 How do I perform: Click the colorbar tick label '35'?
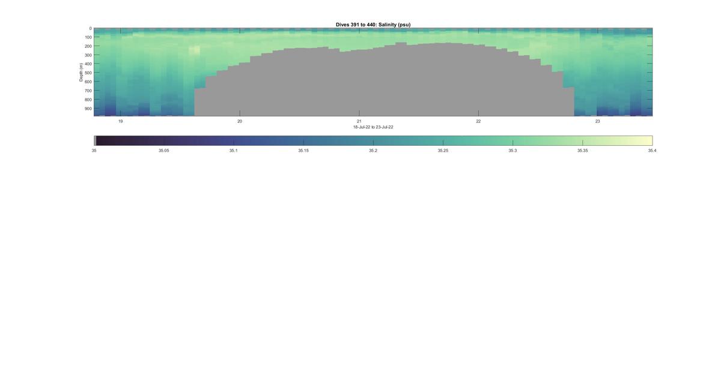click(x=94, y=151)
